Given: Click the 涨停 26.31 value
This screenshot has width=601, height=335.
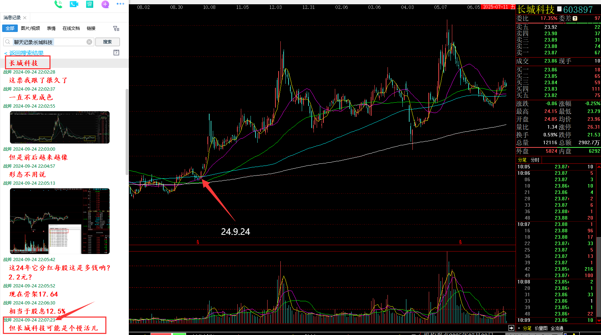Looking at the screenshot, I should click(x=594, y=127).
